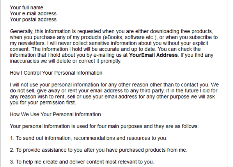Viewport: 234px width, 167px height.
Task: Click the phrase 'any third party' in text
Action: coord(147,91)
